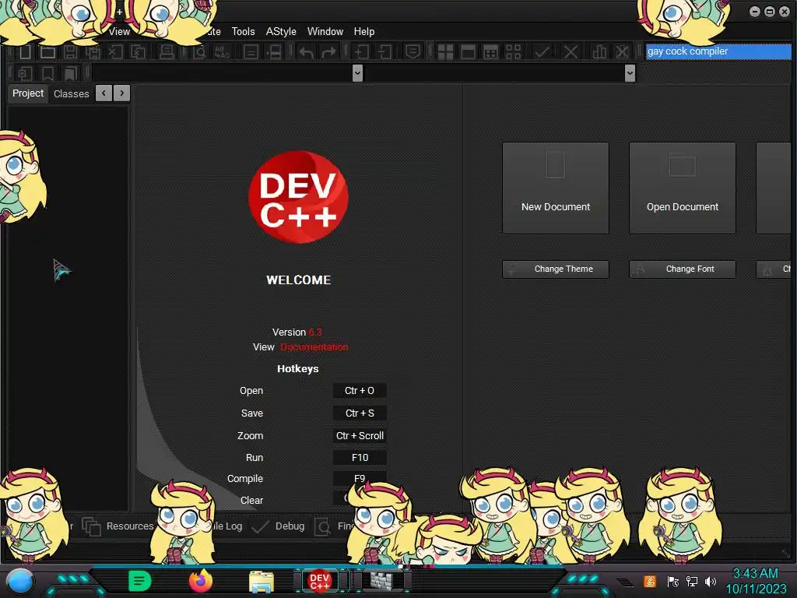Click the Indent toolbar icon
Image resolution: width=797 pixels, height=598 pixels.
tap(362, 52)
